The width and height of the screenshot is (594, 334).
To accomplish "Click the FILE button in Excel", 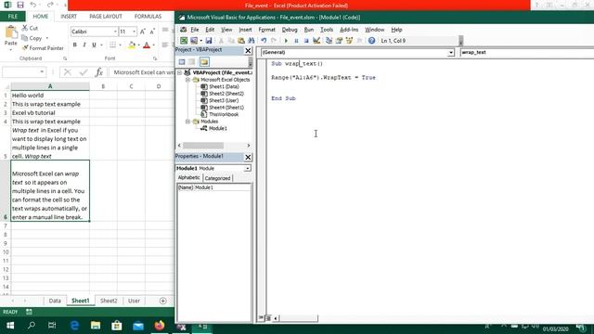I will (12, 17).
